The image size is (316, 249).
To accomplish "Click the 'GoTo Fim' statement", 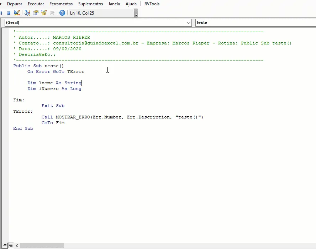I will point(53,123).
